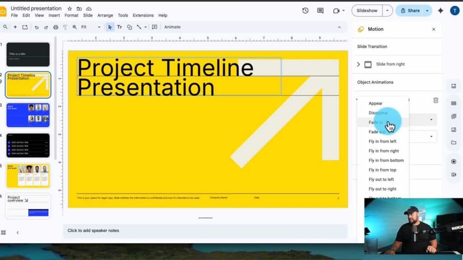Choose Fly in from top option
The width and height of the screenshot is (463, 260).
tap(383, 170)
